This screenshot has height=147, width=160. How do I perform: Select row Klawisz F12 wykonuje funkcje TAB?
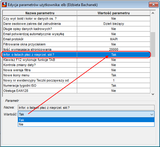click(77, 60)
